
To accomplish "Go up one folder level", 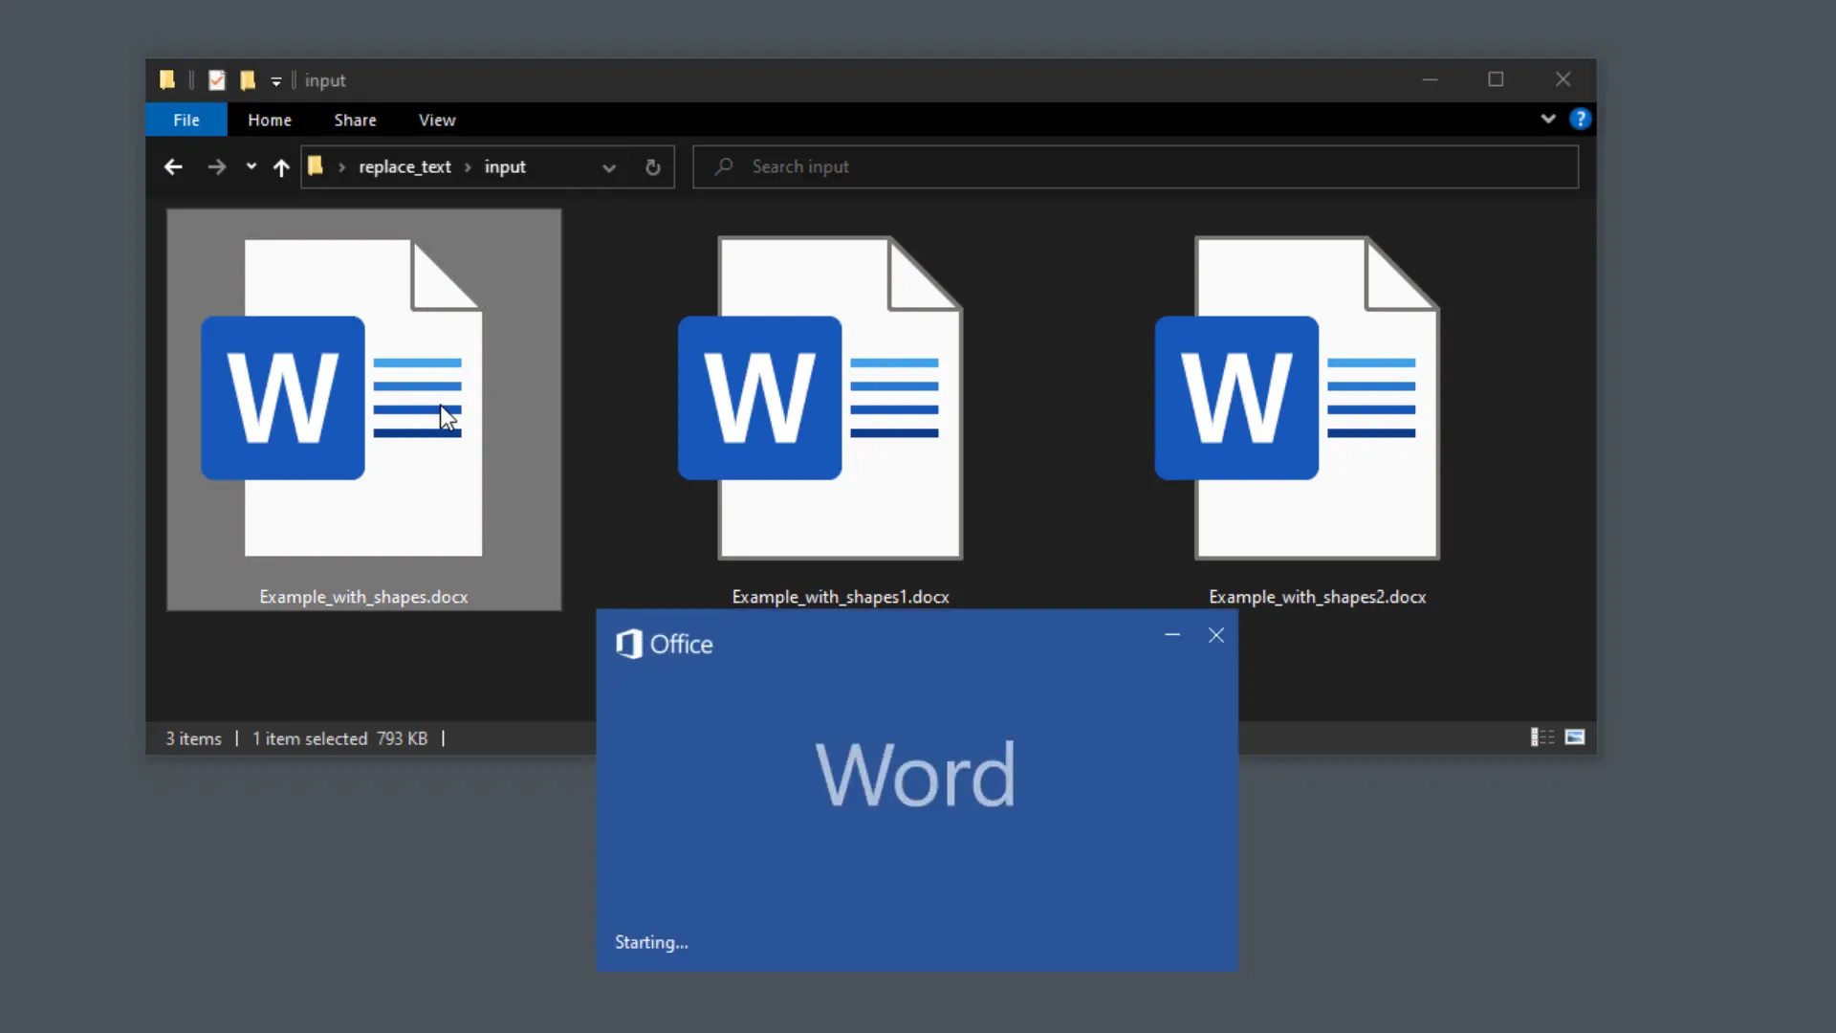I will pos(280,166).
